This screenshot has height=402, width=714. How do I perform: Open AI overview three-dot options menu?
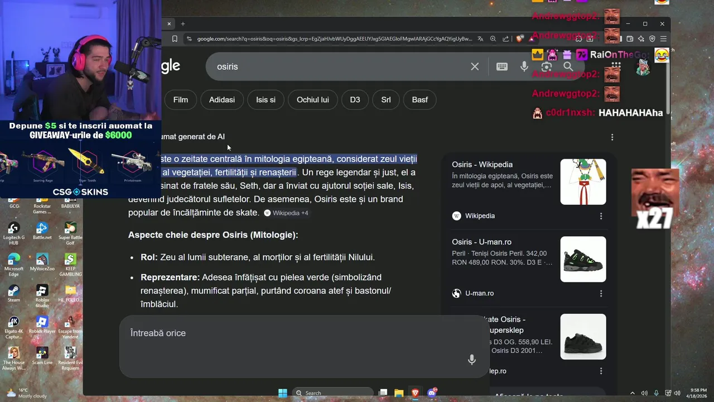click(x=612, y=137)
